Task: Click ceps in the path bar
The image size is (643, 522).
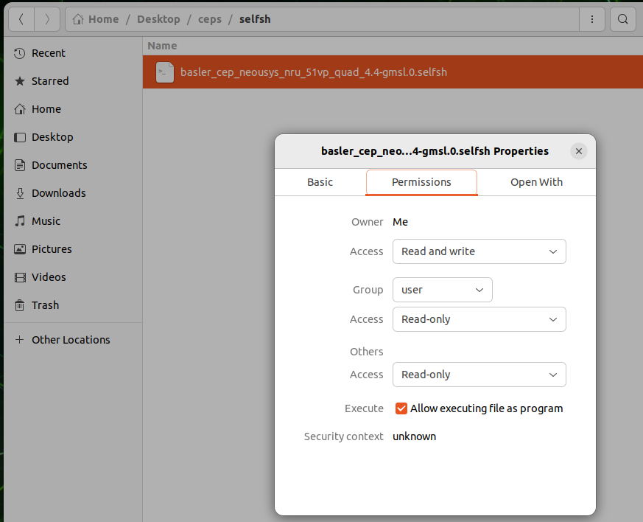Action: point(210,19)
